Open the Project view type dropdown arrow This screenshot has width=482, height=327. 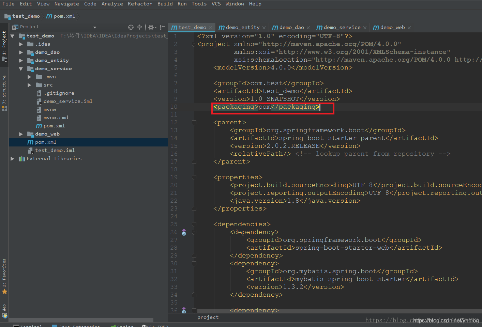click(x=95, y=27)
